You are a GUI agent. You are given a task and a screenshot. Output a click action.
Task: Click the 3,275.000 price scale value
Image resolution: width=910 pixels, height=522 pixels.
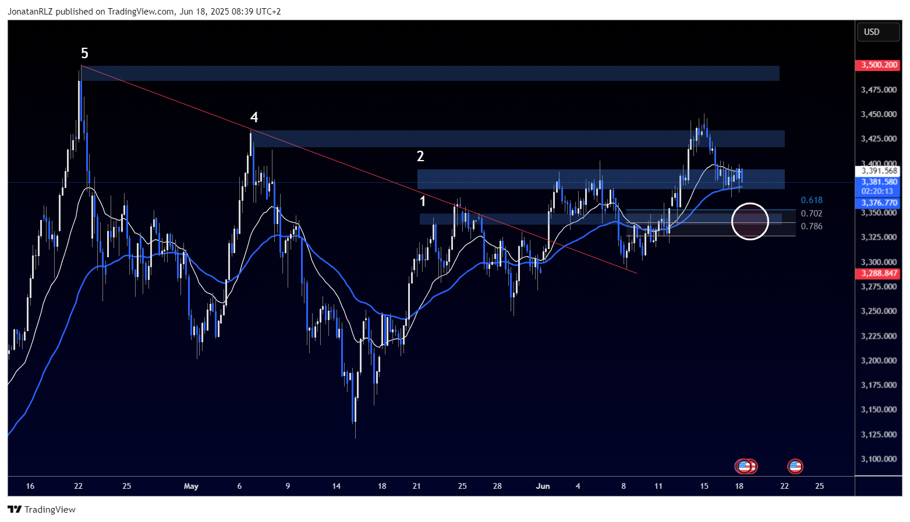tap(879, 286)
